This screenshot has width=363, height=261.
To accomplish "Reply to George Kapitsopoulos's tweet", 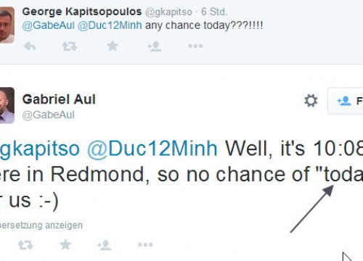I will pos(30,46).
